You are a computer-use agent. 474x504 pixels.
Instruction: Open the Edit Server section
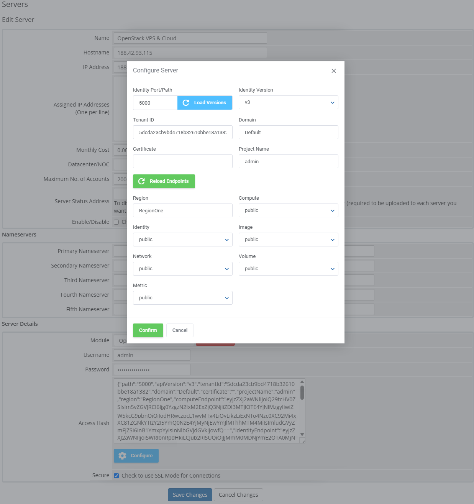click(18, 20)
